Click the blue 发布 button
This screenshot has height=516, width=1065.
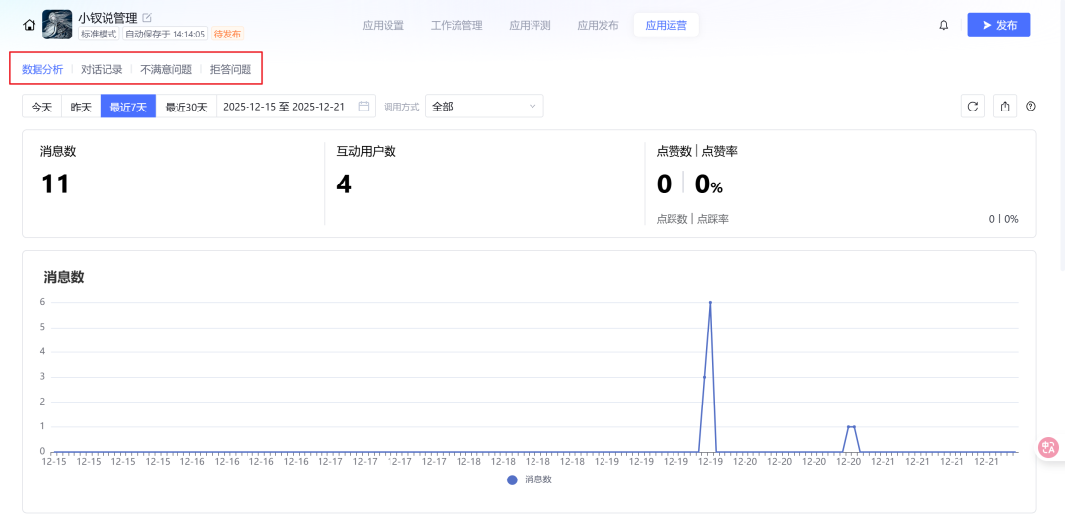[999, 25]
